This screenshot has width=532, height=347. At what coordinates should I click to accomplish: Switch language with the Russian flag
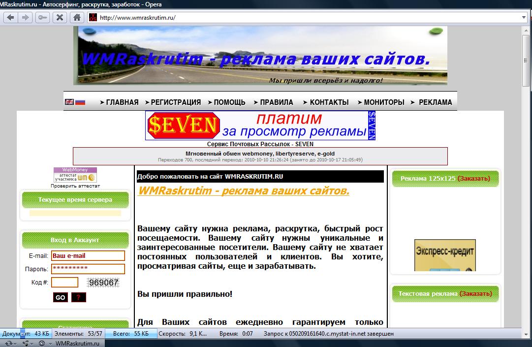click(x=80, y=102)
